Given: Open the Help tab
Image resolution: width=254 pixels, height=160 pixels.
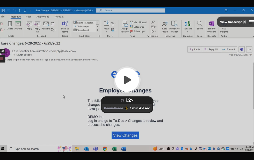Looking at the screenshot, I should (x=28, y=17).
